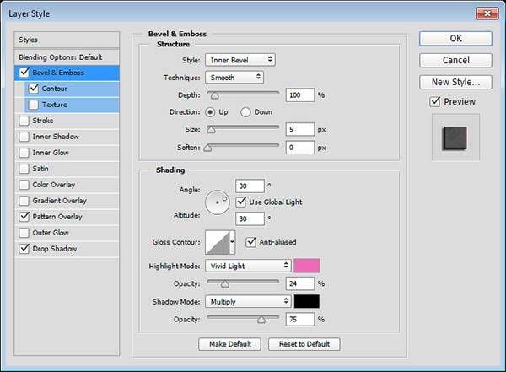Click the Depth percentage input field
This screenshot has width=506, height=372.
point(299,94)
